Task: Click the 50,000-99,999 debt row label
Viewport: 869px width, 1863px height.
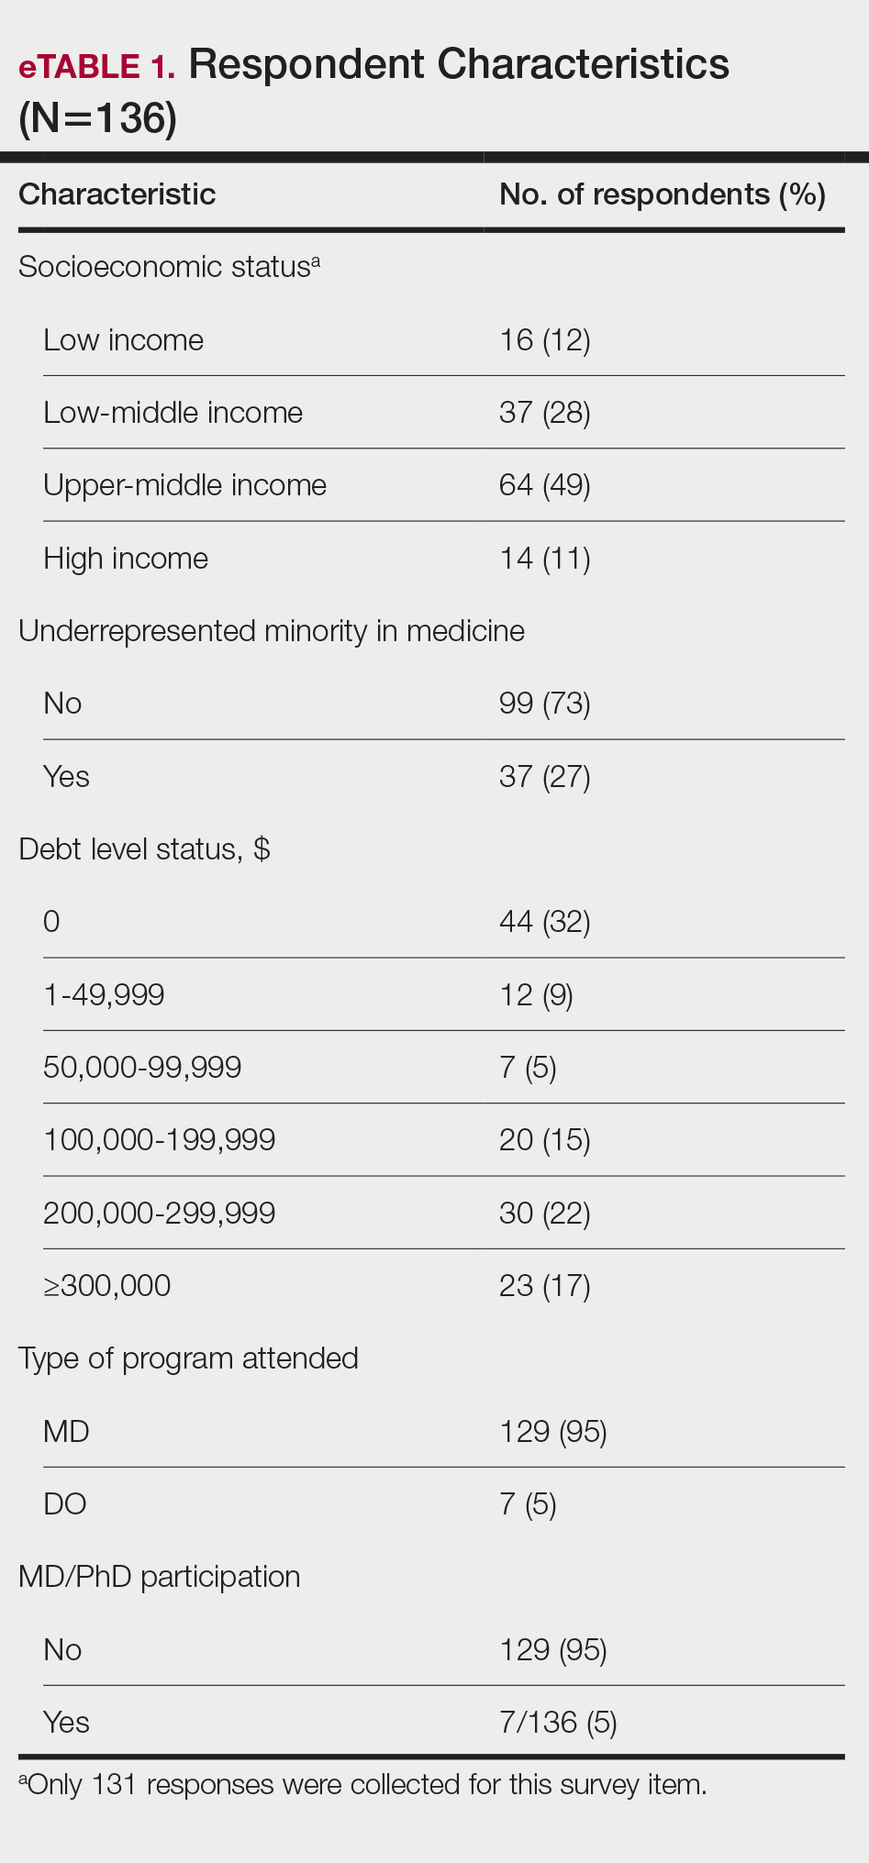Action: click(x=142, y=1067)
